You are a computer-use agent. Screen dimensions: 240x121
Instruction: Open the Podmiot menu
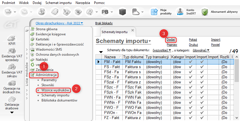point(9,3)
